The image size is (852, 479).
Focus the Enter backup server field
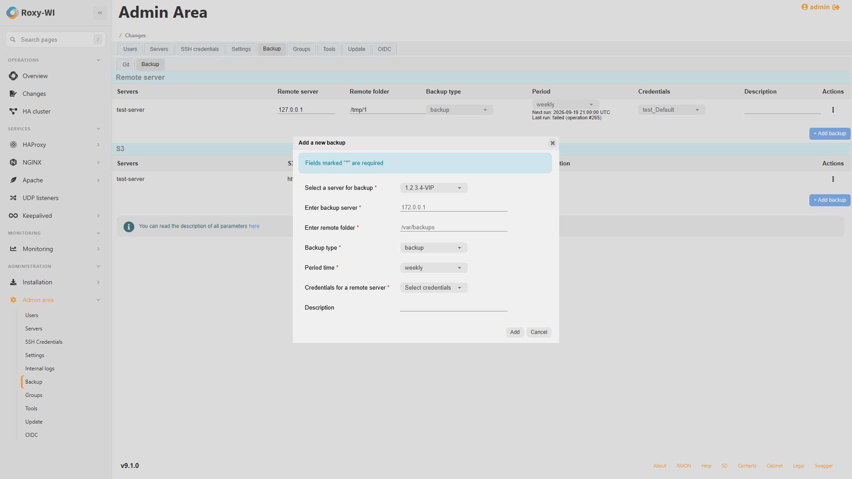click(454, 208)
